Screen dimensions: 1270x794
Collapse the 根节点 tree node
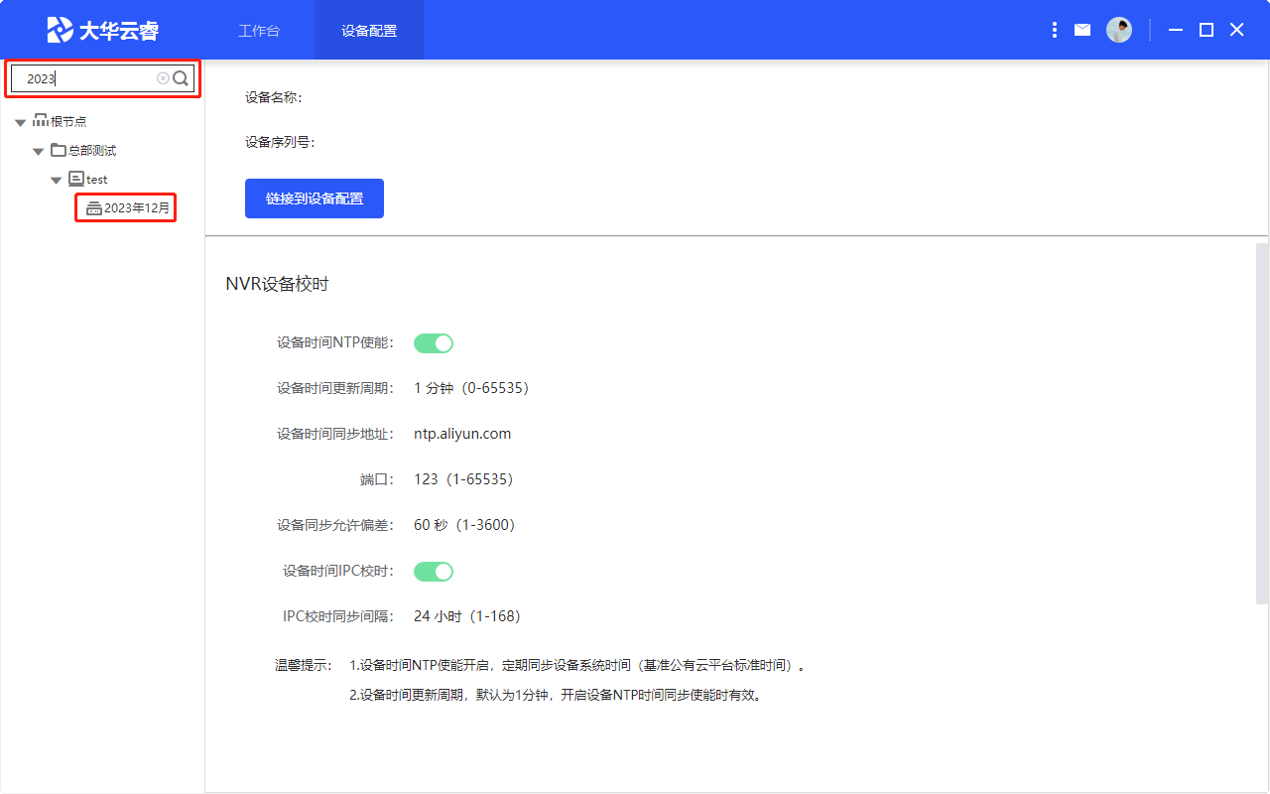point(21,122)
